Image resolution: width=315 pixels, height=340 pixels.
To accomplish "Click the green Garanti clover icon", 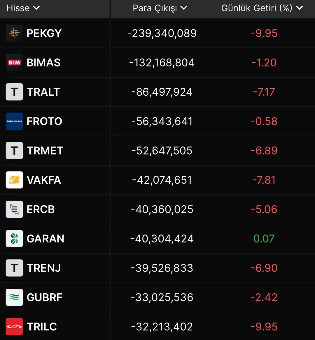I will point(14,239).
